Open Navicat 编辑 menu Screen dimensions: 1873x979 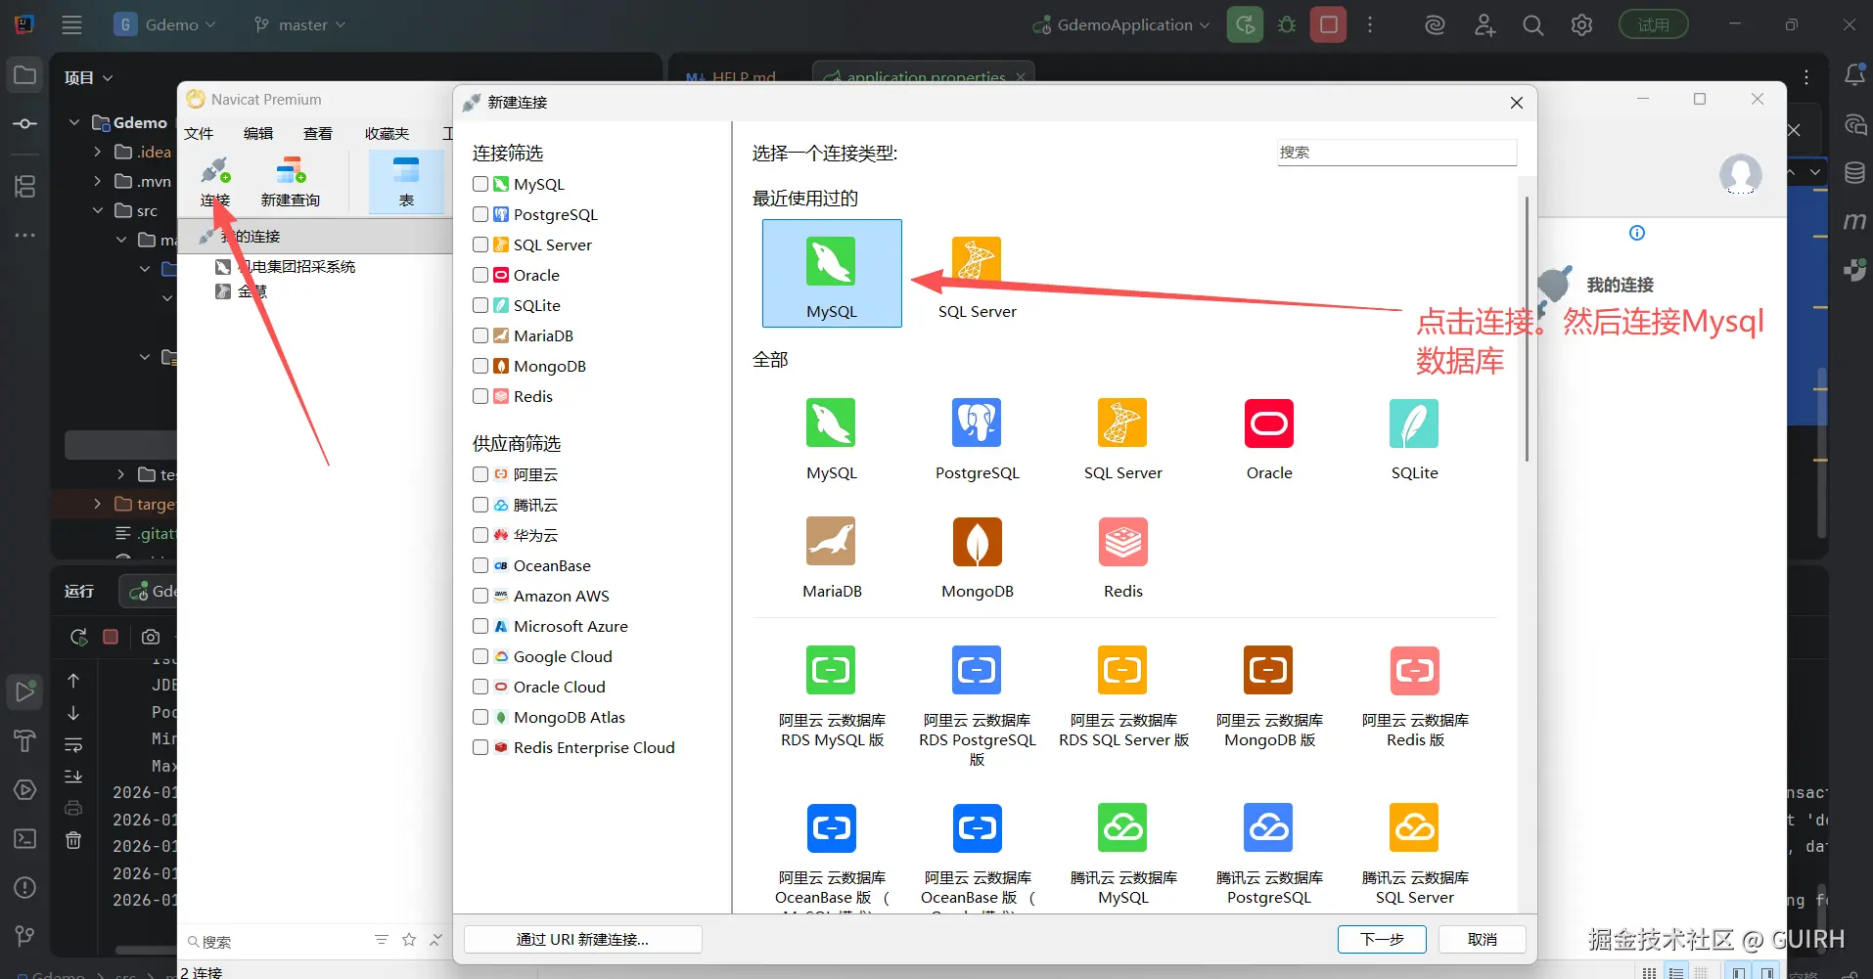click(258, 133)
